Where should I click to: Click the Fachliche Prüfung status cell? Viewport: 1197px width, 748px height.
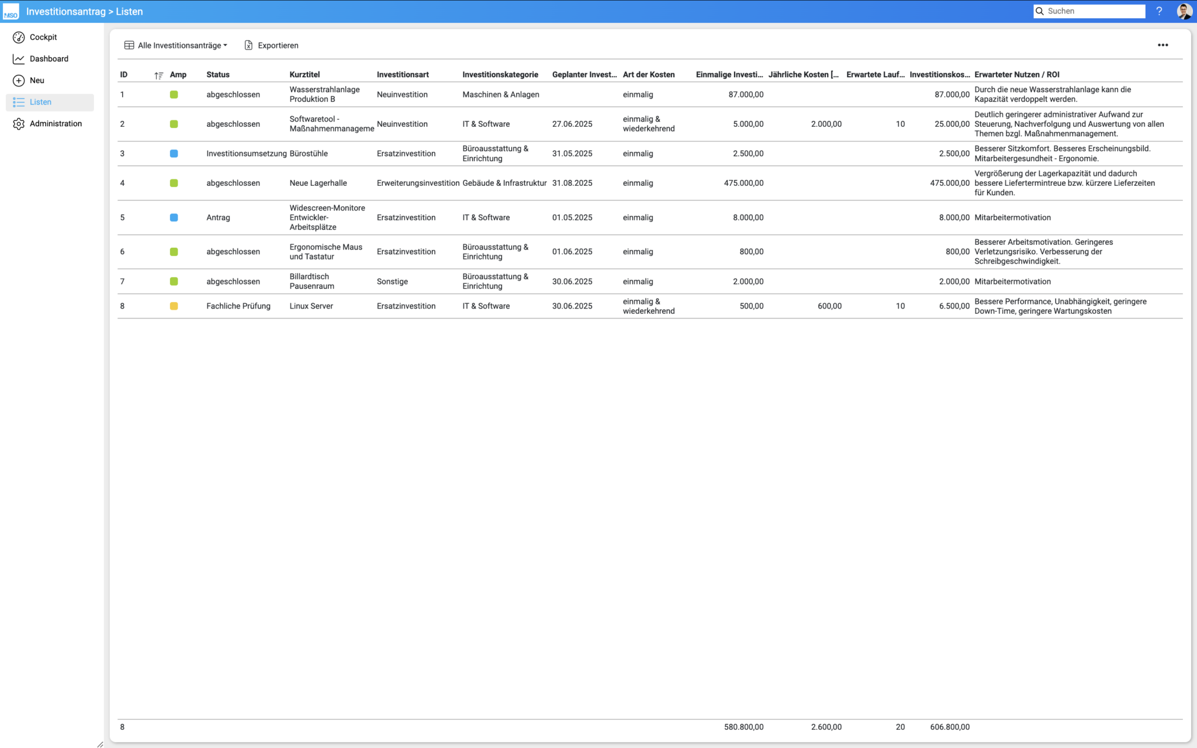click(238, 306)
